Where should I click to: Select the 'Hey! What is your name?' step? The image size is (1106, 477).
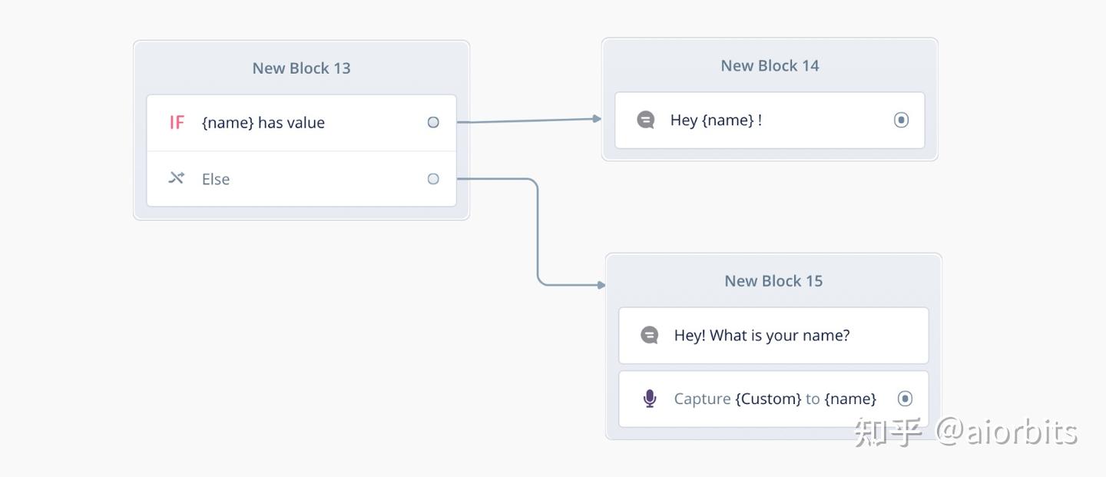coord(762,335)
